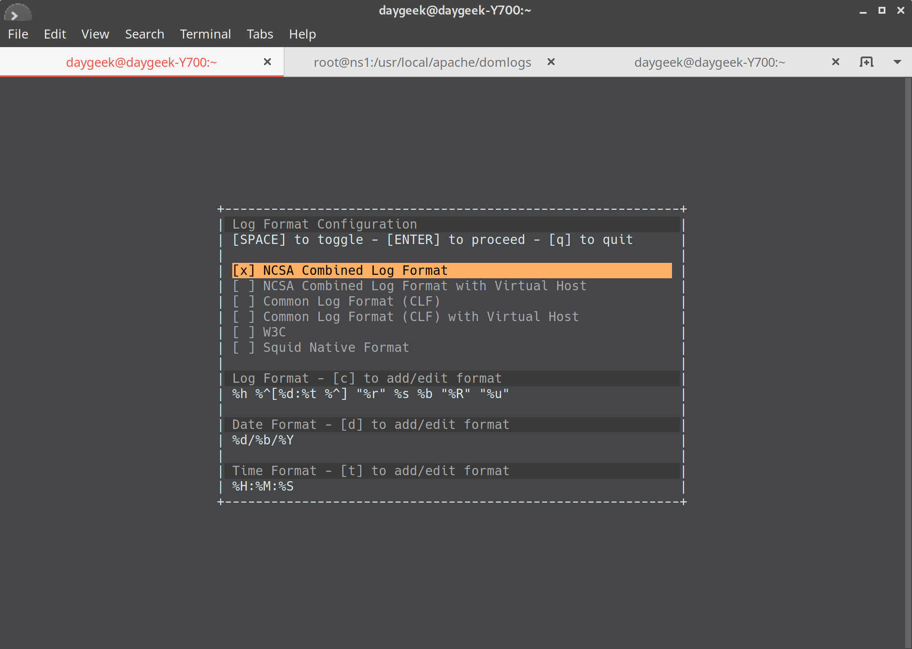Viewport: 912px width, 649px height.
Task: Open the Terminal menu
Action: [205, 34]
